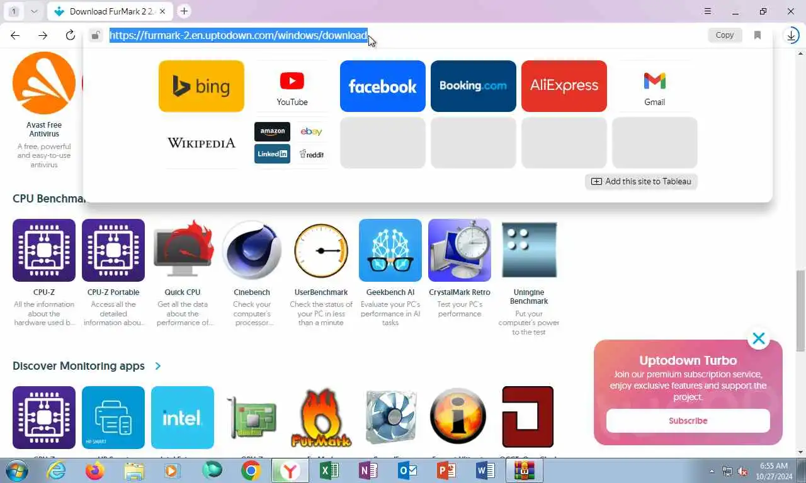Click the CPU-Z Portable app icon
Viewport: 806px width, 483px height.
tap(113, 250)
